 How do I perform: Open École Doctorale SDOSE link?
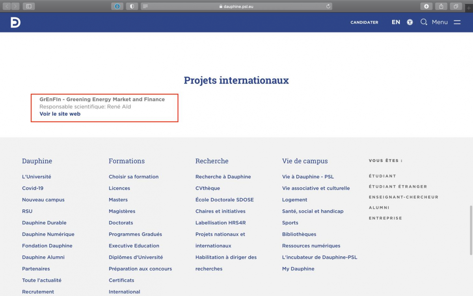pos(225,199)
